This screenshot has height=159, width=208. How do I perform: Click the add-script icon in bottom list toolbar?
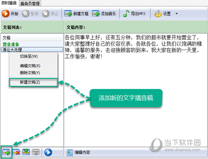[x=6, y=152]
